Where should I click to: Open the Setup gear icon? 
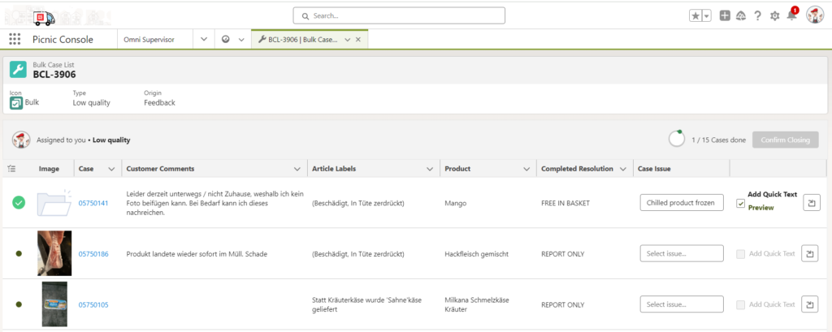point(774,15)
